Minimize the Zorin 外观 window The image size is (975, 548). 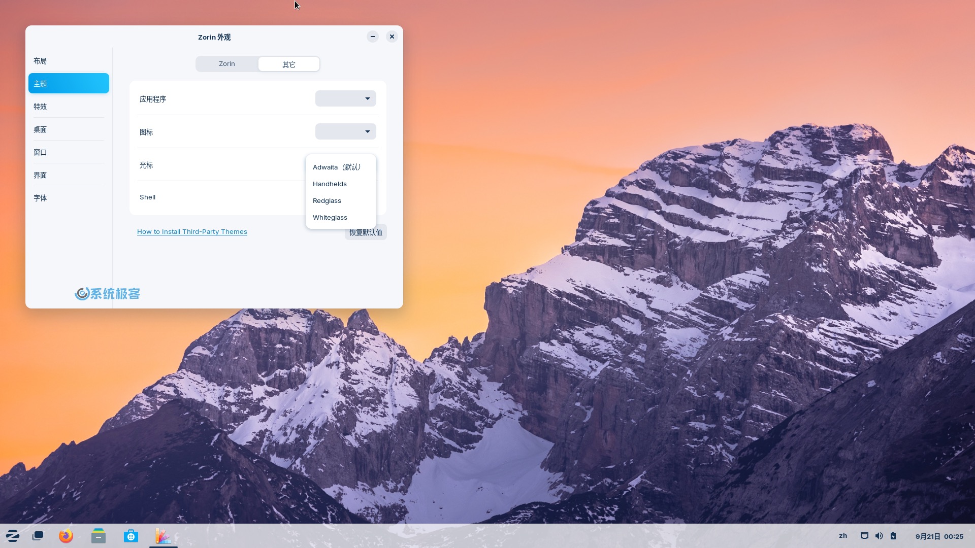click(373, 37)
